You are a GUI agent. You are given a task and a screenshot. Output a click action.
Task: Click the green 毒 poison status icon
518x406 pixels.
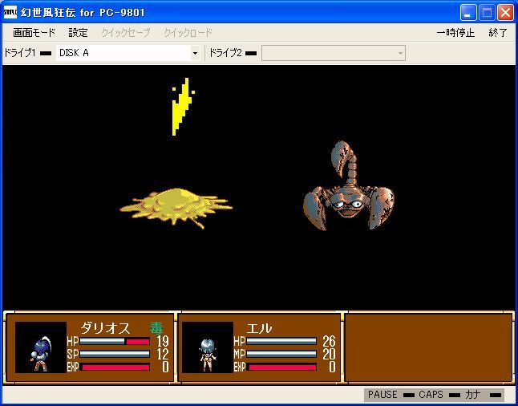coord(156,328)
